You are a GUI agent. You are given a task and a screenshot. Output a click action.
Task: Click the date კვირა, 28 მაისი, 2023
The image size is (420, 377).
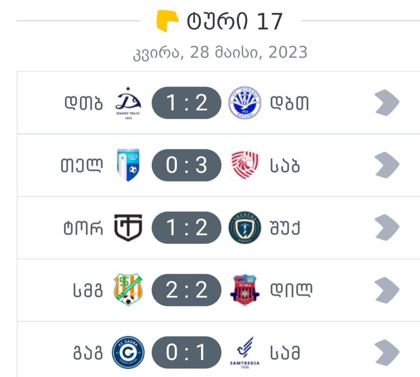(x=220, y=53)
